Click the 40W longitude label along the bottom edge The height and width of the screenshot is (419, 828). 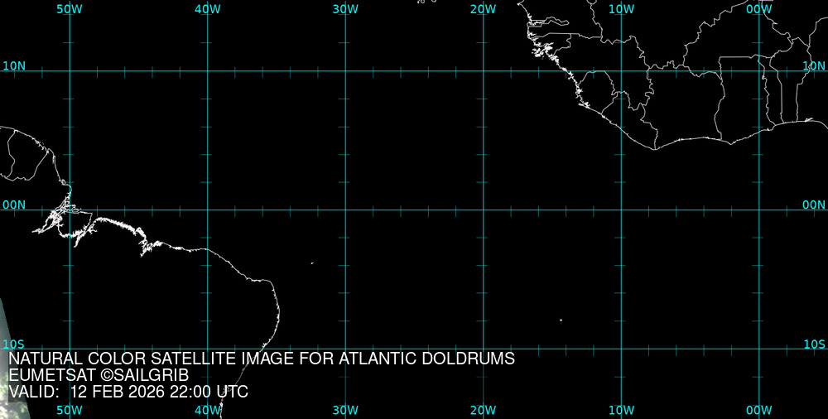tap(207, 410)
